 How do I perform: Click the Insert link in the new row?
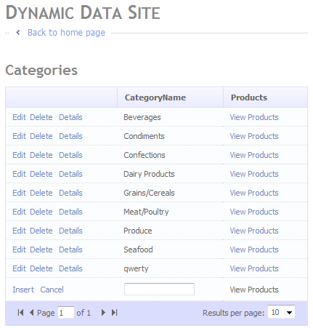coord(23,290)
